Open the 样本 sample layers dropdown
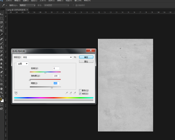 tap(56, 5)
